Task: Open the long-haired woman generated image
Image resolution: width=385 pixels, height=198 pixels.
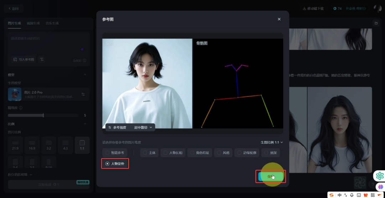Action: tap(340, 130)
